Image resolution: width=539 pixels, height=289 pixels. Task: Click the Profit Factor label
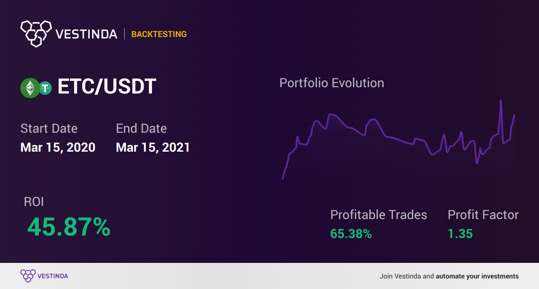483,215
